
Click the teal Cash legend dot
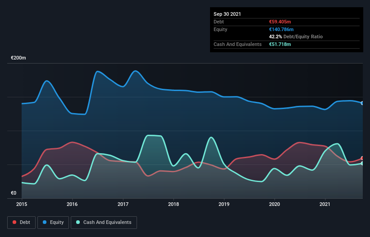pos(78,222)
